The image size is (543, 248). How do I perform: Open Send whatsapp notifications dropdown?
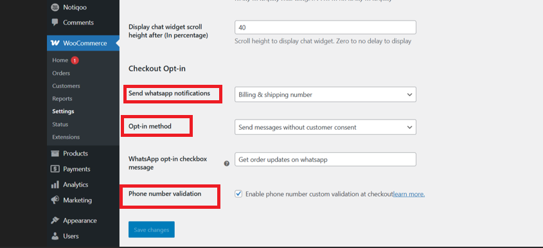point(325,94)
